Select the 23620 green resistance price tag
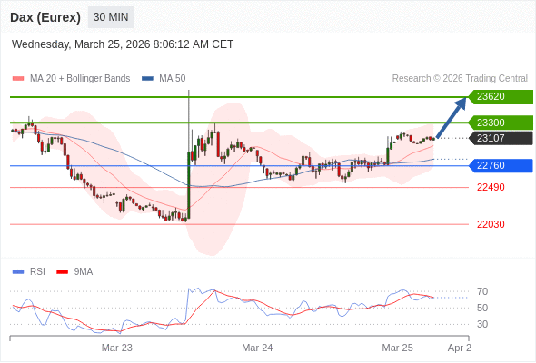Screen dimensions: 536x363 click(x=501, y=96)
